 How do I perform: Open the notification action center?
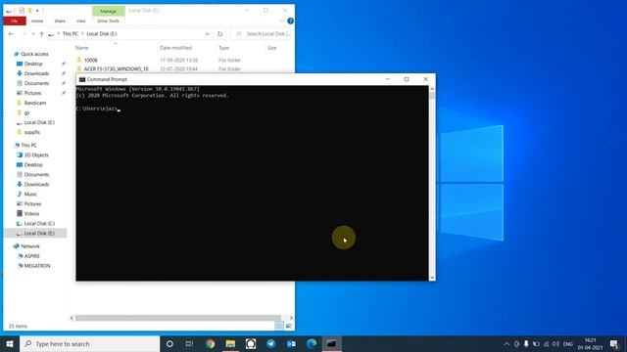(x=614, y=343)
